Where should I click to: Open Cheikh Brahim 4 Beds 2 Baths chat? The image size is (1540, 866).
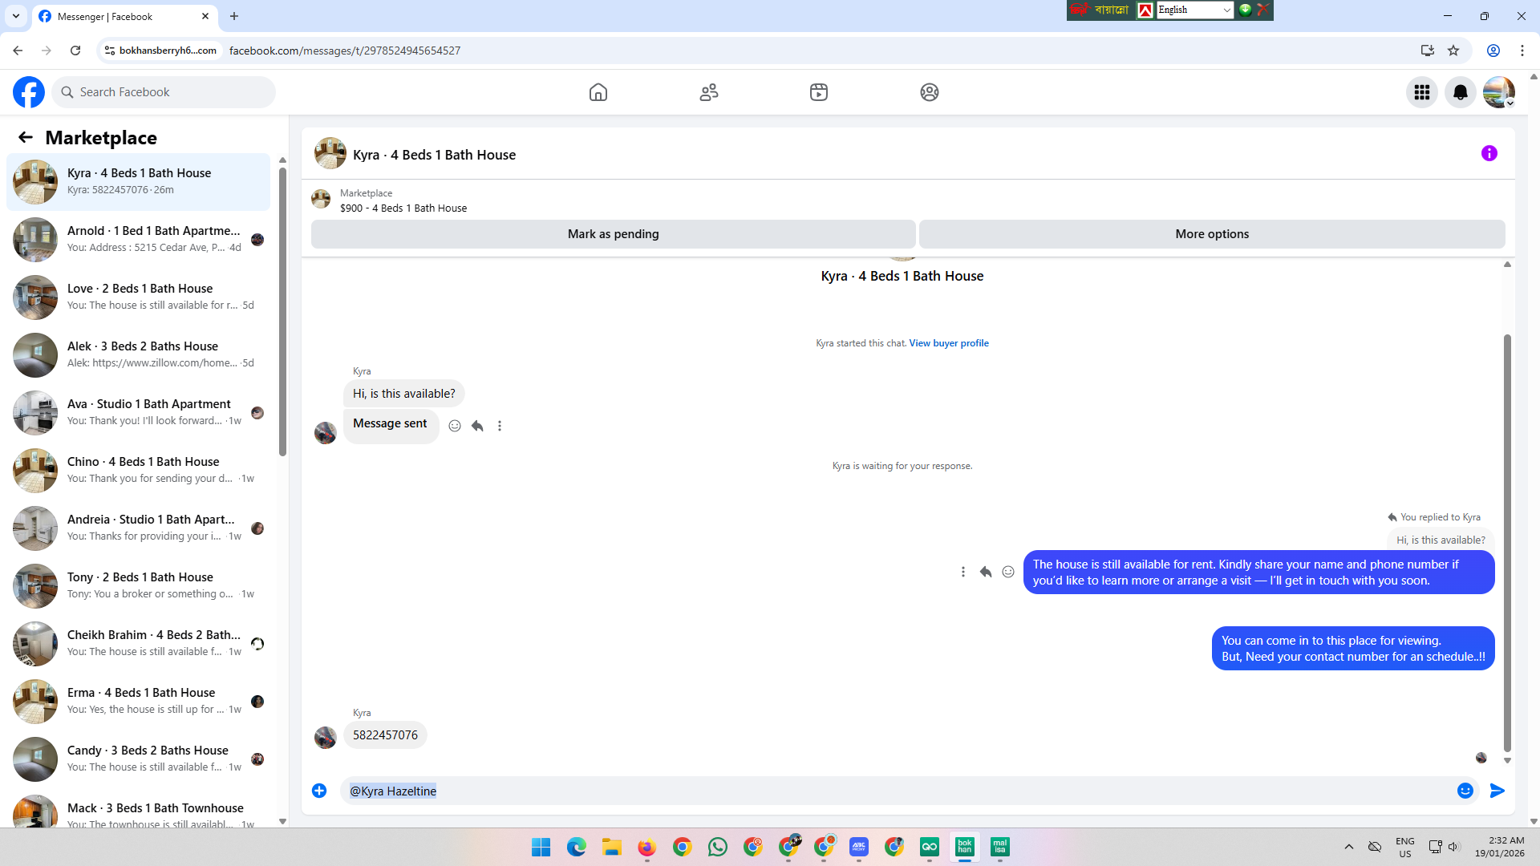click(x=139, y=644)
